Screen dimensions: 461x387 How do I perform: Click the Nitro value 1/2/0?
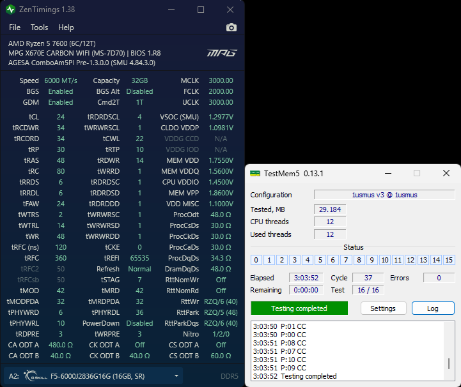point(221,334)
